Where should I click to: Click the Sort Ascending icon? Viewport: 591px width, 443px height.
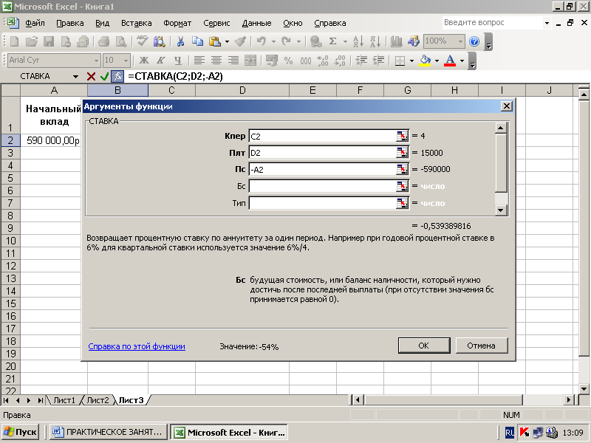[x=358, y=41]
